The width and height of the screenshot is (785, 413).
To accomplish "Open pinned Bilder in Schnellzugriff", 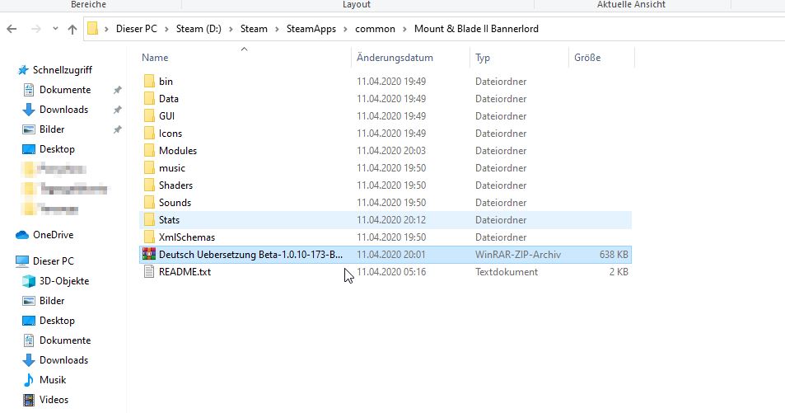I will point(52,129).
